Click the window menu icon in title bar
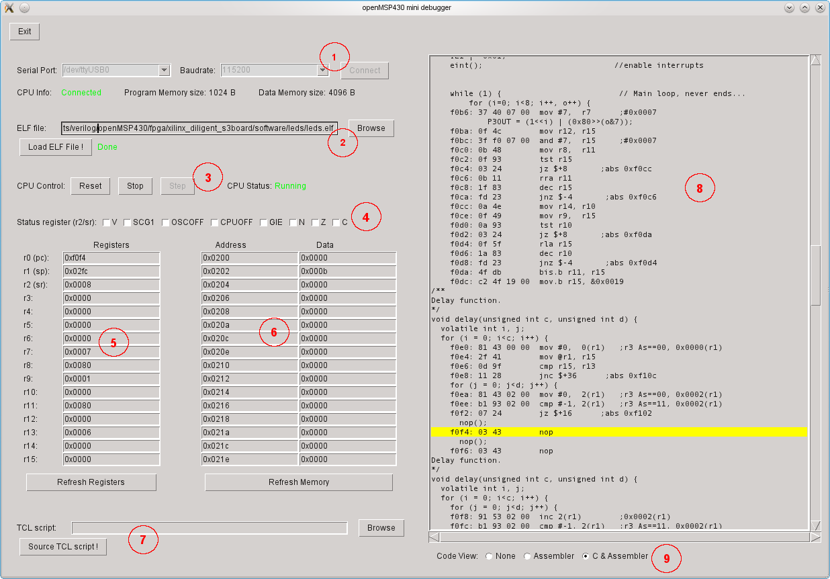 (9, 7)
